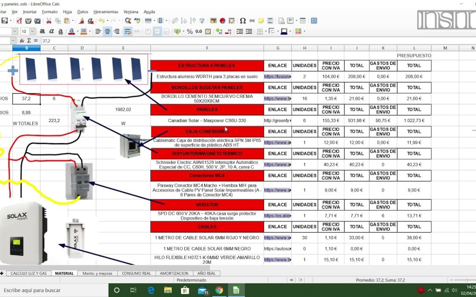The height and width of the screenshot is (297, 476).
Task: Switch to AMORTIZACION sheet tab
Action: 174,273
